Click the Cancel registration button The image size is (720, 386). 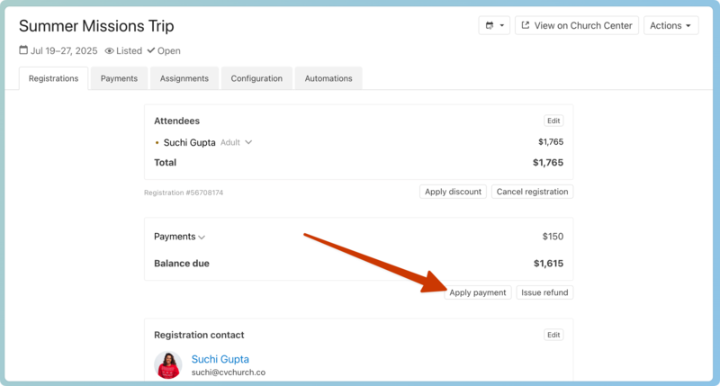click(532, 192)
